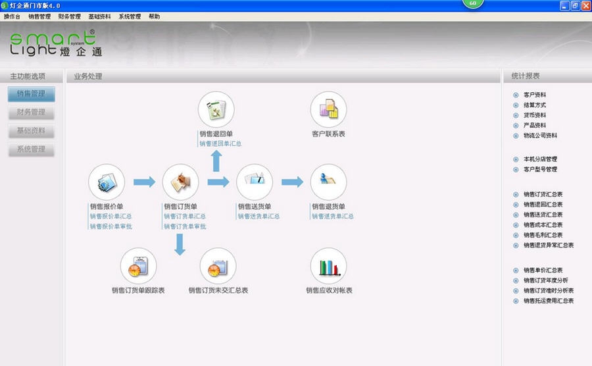Select 财务管理 button in left sidebar
The image size is (592, 366).
click(x=32, y=112)
